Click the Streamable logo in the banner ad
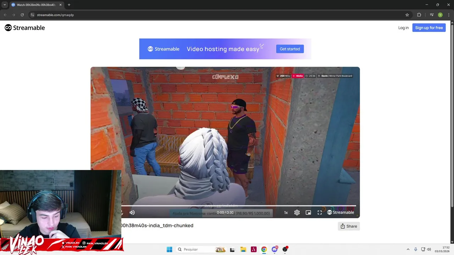 164,49
